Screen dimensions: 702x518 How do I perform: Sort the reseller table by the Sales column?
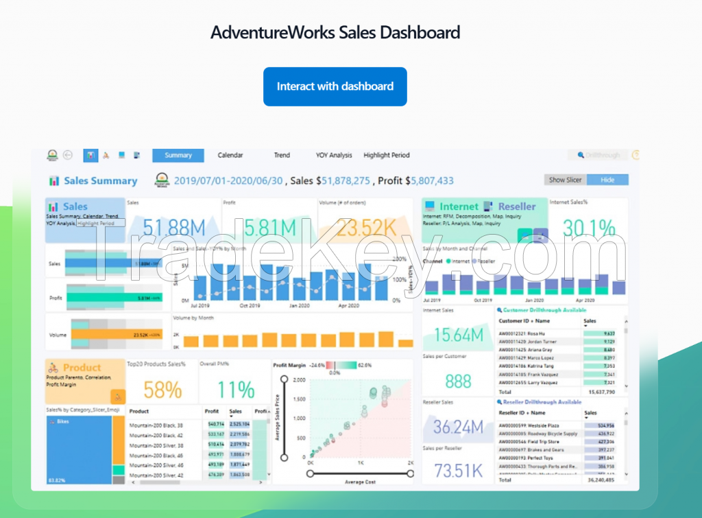click(x=590, y=413)
